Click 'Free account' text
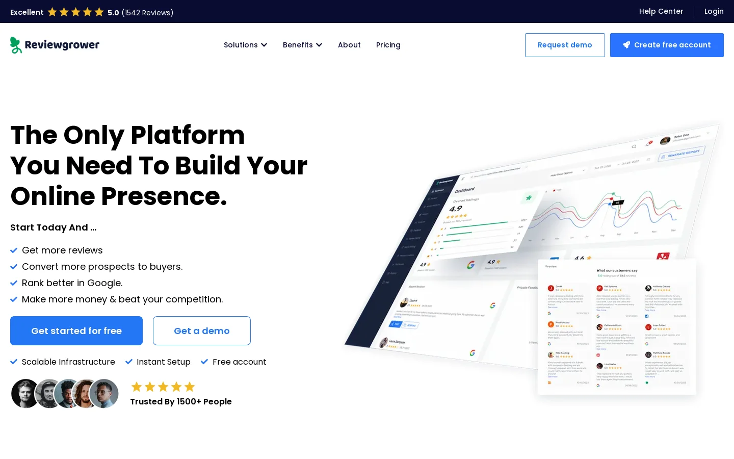The width and height of the screenshot is (734, 459). coord(240,362)
